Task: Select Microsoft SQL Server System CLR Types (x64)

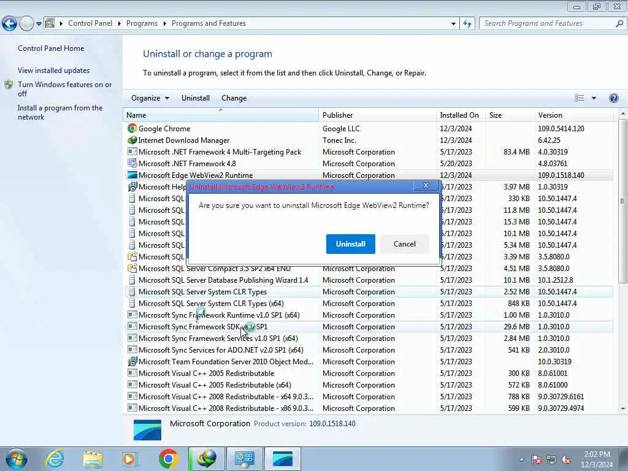Action: 369,303
